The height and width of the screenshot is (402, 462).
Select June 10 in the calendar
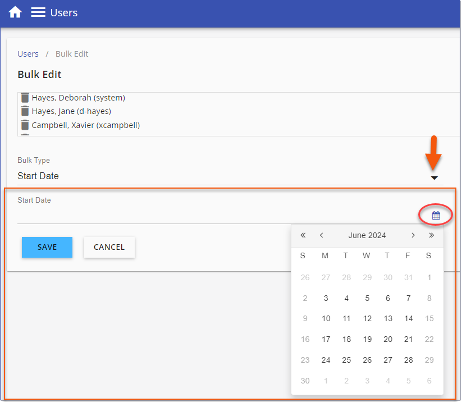coord(326,318)
